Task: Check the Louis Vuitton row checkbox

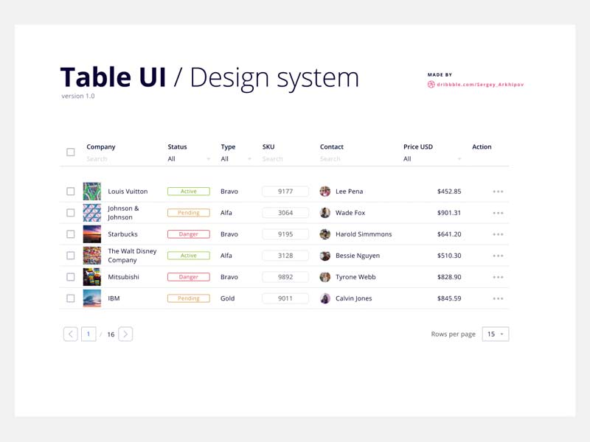Action: pyautogui.click(x=70, y=192)
